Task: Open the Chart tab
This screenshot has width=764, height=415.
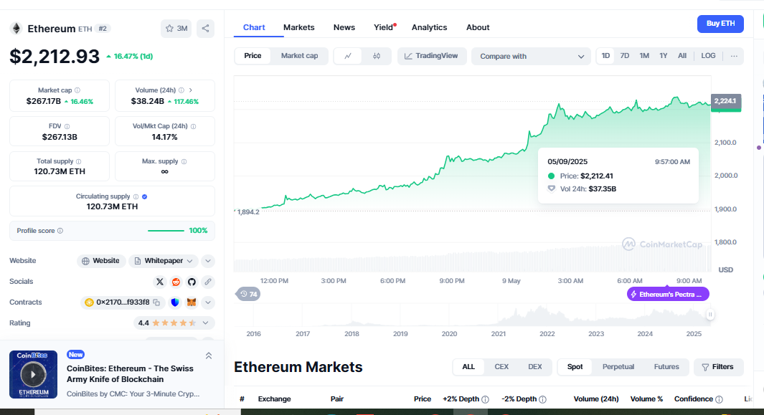Action: [x=254, y=28]
